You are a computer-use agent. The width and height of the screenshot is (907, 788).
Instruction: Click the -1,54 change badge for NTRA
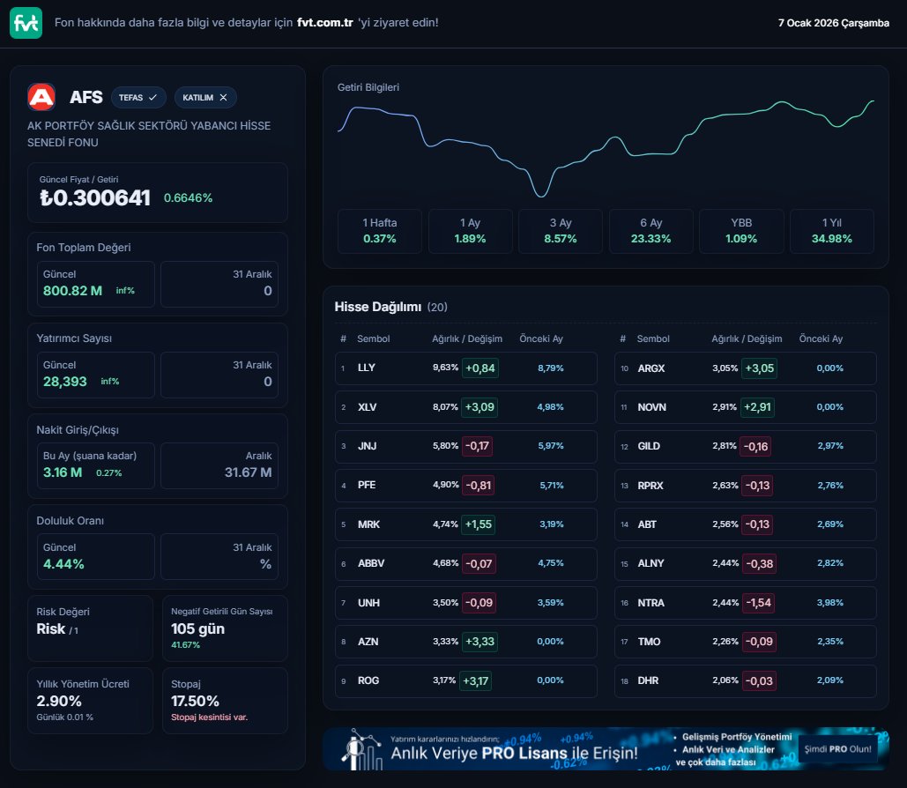tap(758, 602)
